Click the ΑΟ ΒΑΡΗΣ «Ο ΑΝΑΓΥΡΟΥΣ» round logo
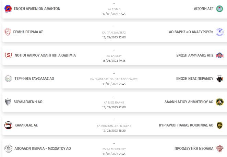227x157 pixels. (219, 32)
